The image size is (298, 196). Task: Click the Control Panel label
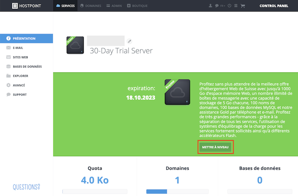point(274,6)
